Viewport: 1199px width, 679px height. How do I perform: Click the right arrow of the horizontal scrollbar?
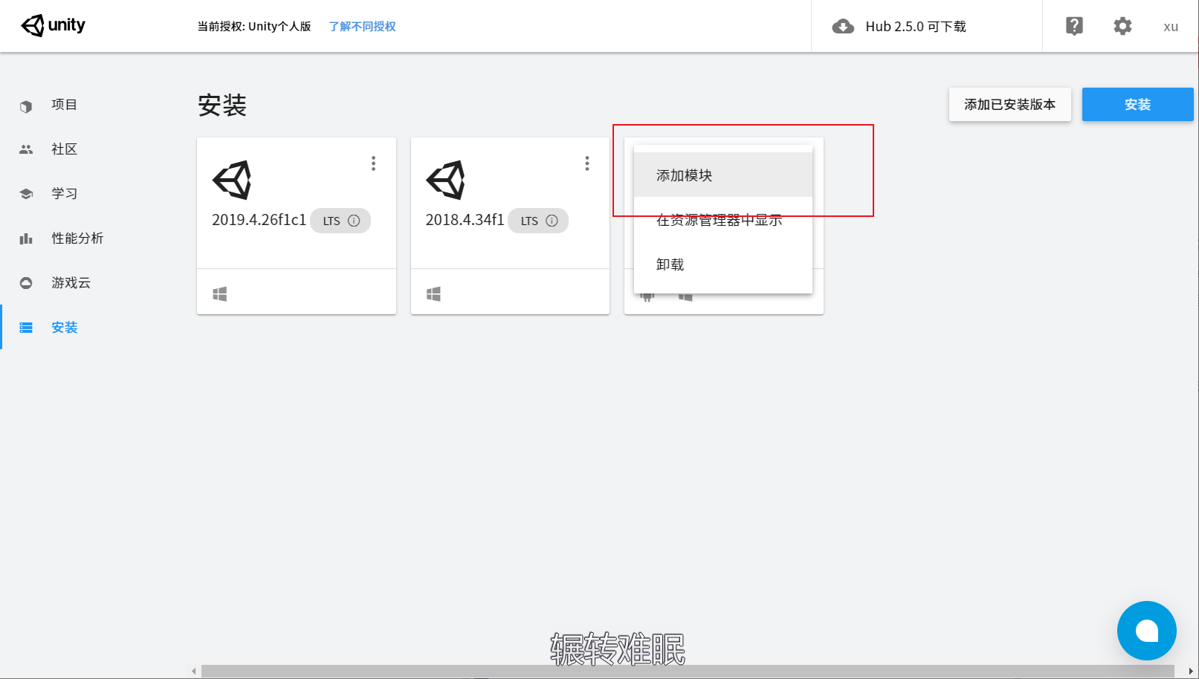point(1191,672)
